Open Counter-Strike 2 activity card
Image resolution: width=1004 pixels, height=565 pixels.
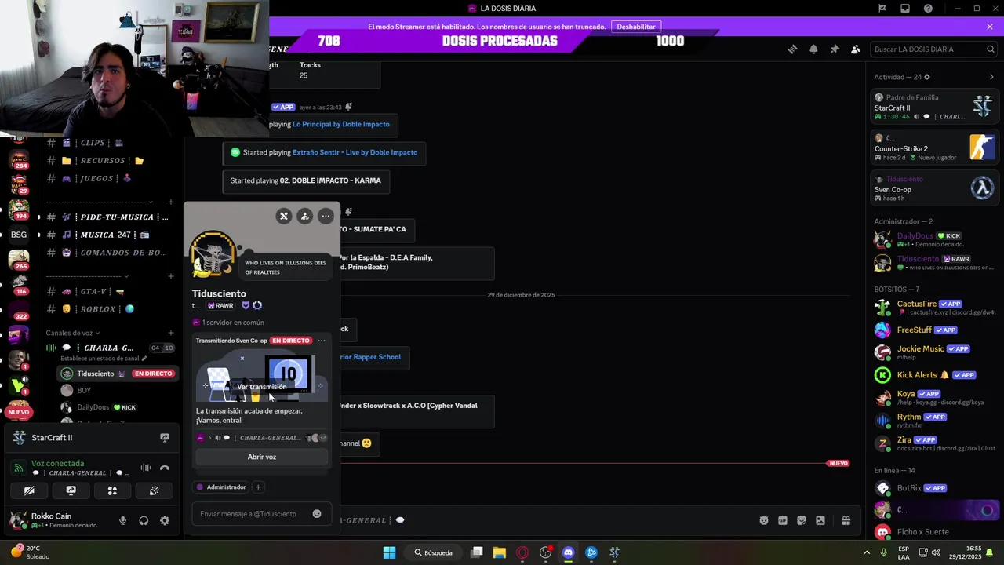(934, 148)
